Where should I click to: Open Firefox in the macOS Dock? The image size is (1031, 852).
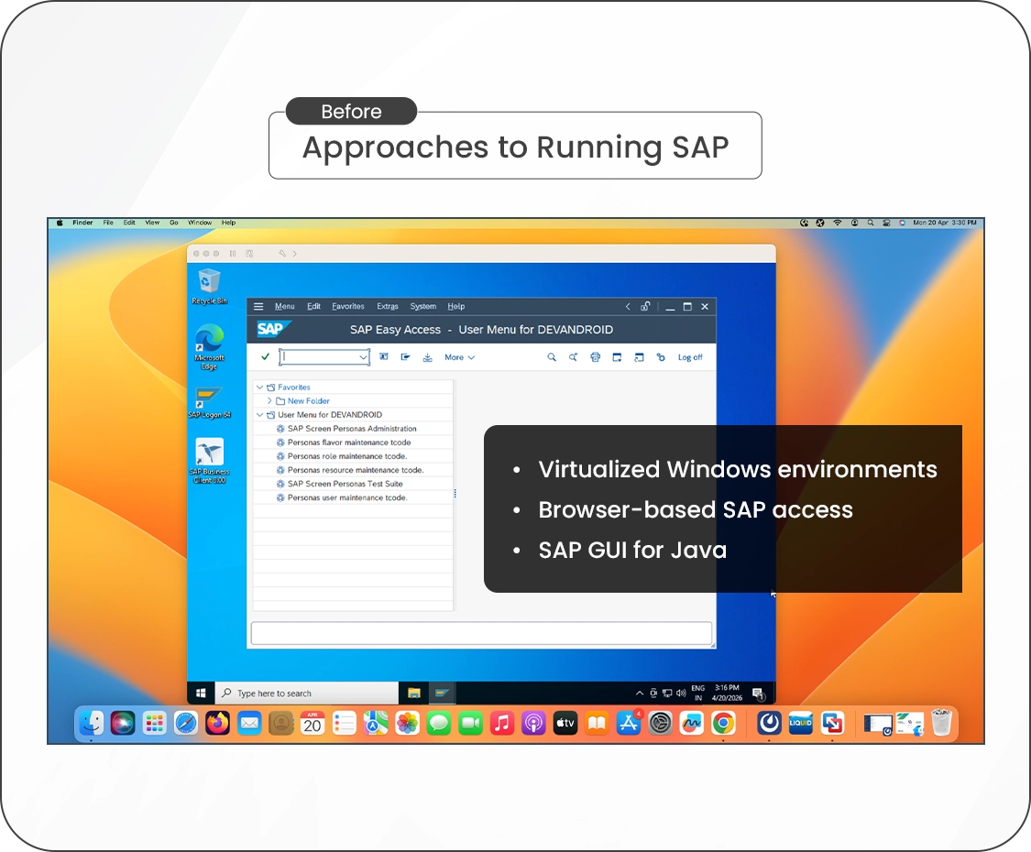[217, 724]
